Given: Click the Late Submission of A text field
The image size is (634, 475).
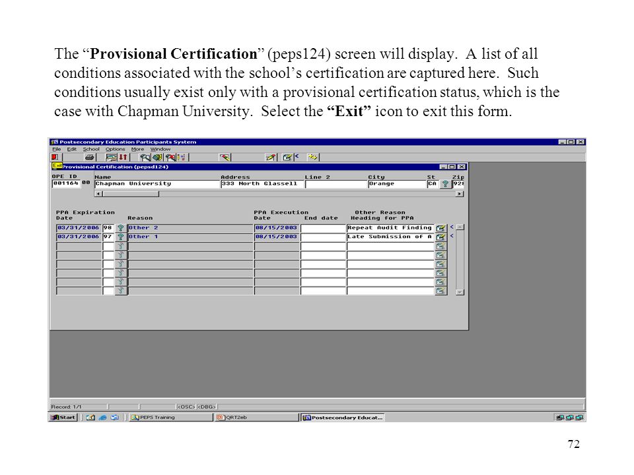Looking at the screenshot, I should coord(390,237).
